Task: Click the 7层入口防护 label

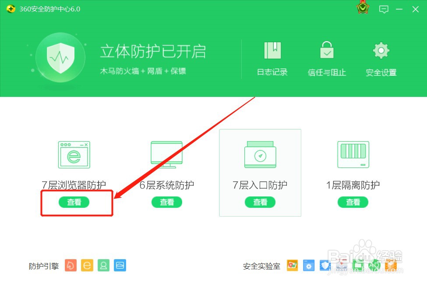Action: click(x=260, y=185)
